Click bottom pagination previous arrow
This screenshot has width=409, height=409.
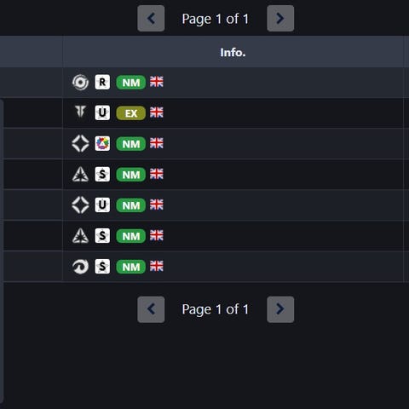151,309
